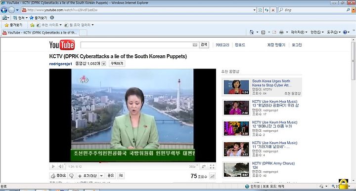Click the 좋아요 like thumbs-up button
This screenshot has width=356, height=191.
click(x=58, y=176)
